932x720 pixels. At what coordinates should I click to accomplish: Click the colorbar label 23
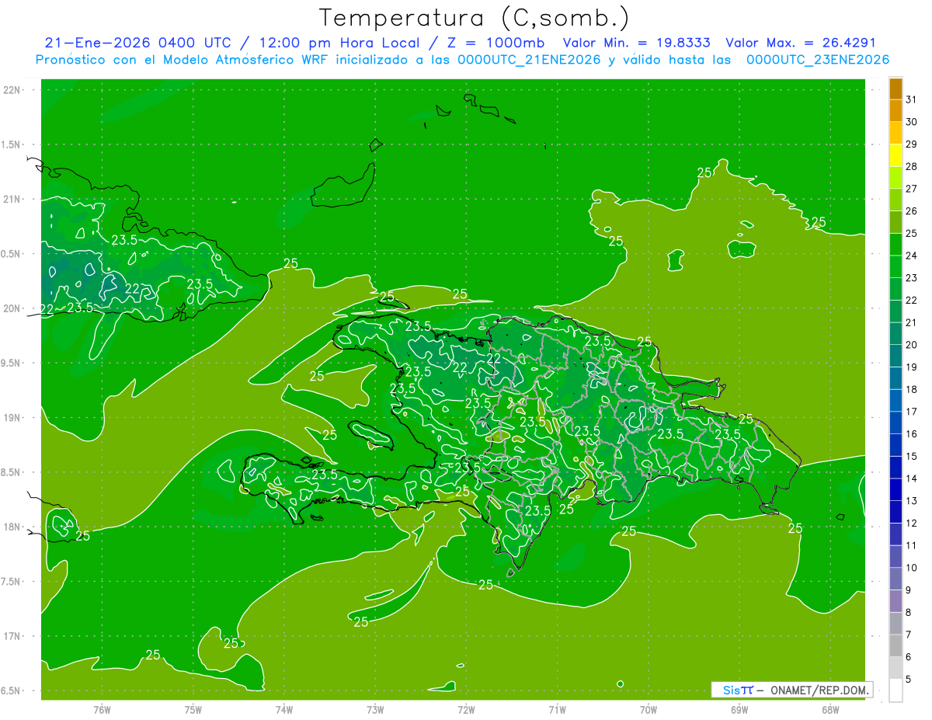click(912, 278)
